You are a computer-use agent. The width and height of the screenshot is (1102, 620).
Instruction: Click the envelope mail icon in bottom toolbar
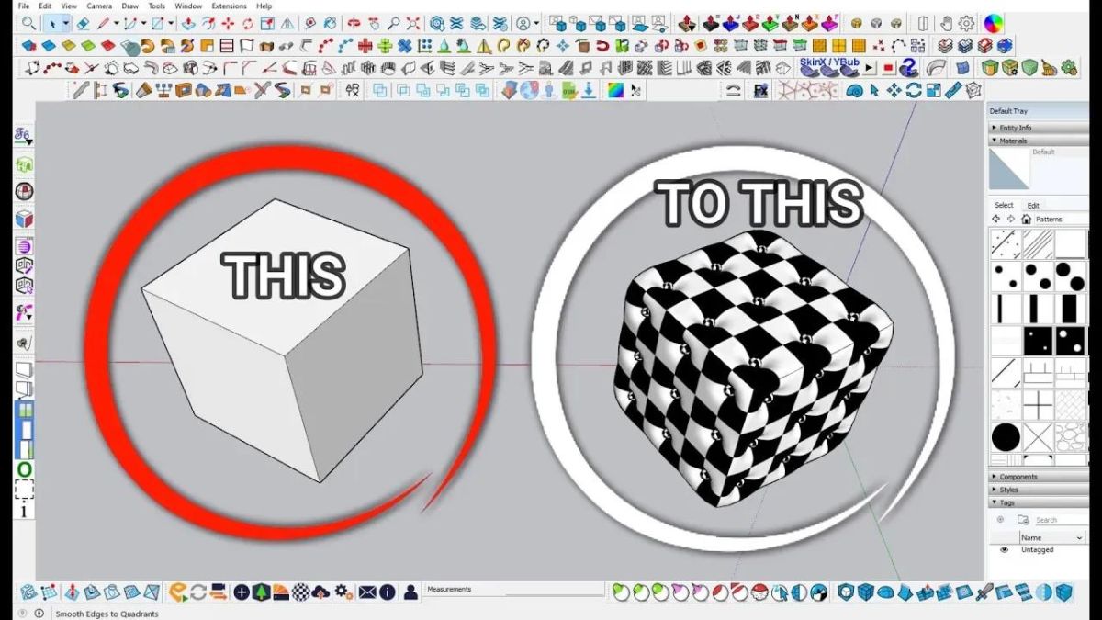click(x=367, y=592)
